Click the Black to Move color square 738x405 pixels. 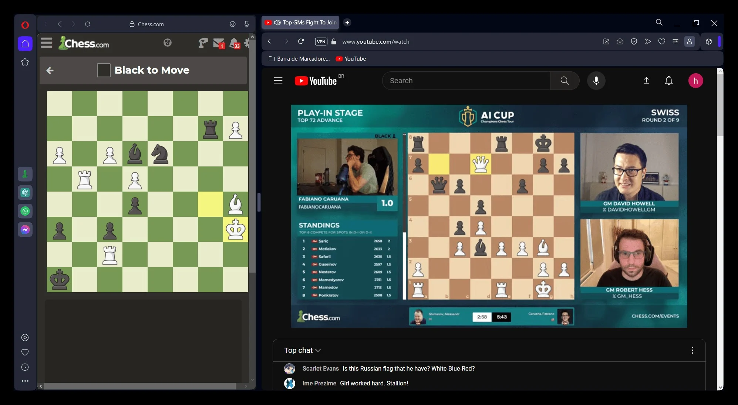104,70
